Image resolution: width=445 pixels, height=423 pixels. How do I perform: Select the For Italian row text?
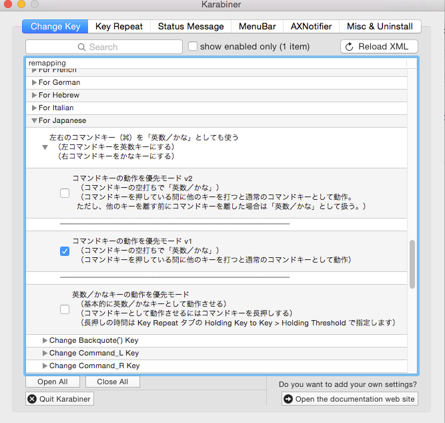click(x=56, y=108)
